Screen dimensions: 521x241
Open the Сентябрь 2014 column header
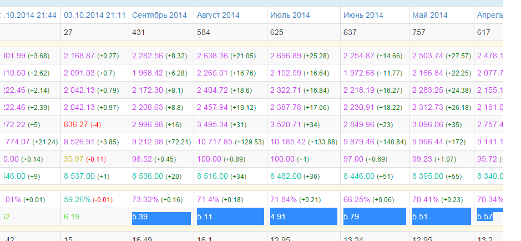click(159, 15)
